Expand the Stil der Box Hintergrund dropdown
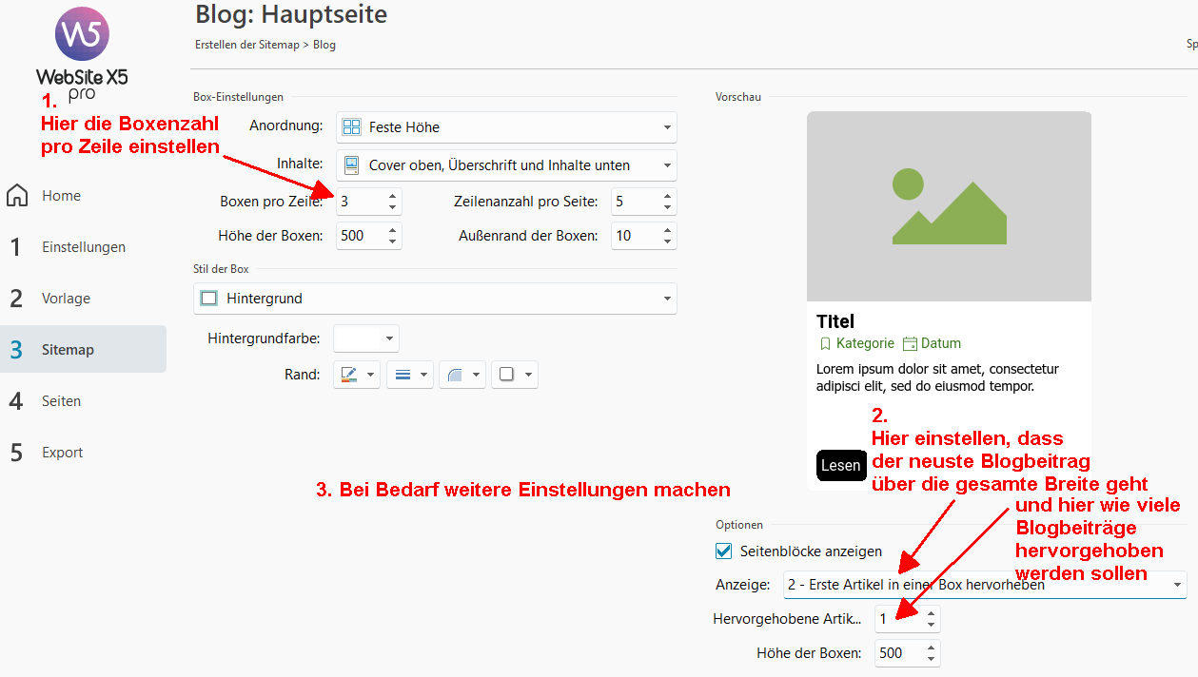 tap(435, 299)
